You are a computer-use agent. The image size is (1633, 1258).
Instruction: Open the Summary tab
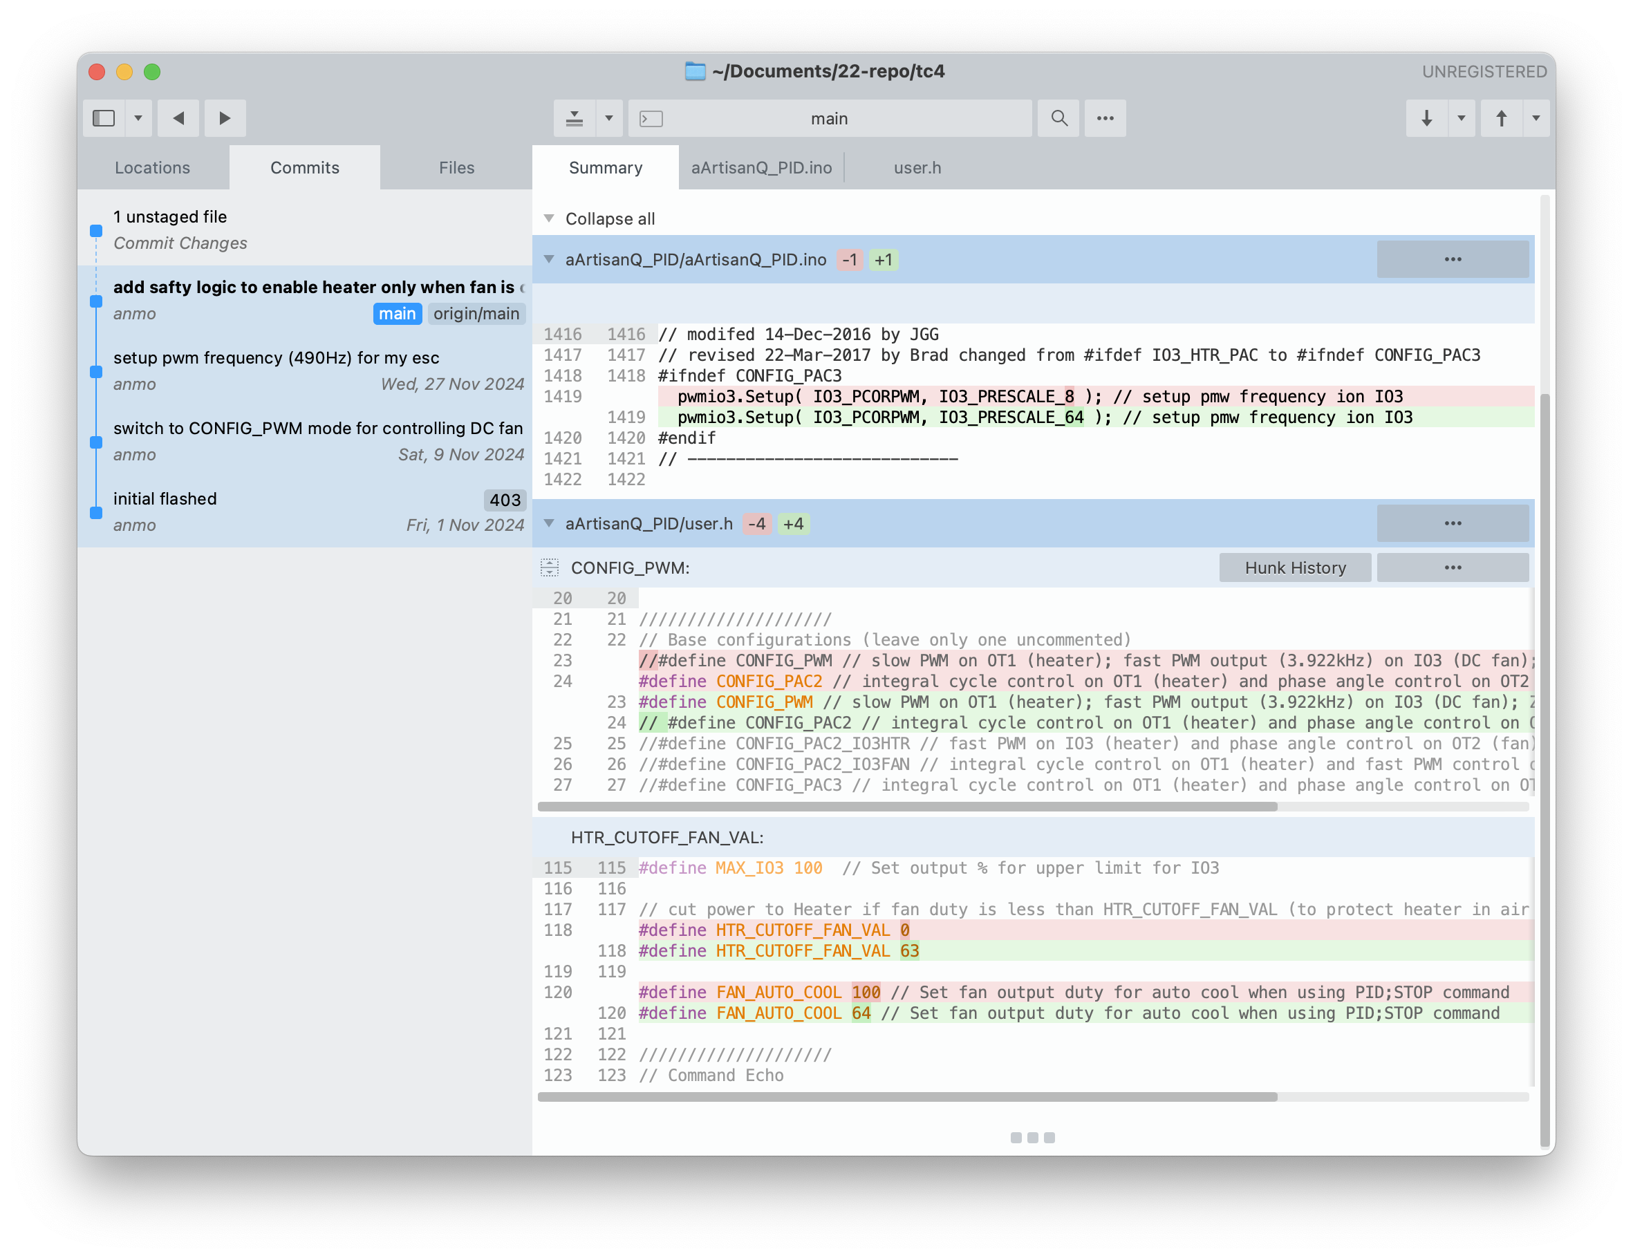coord(606,167)
